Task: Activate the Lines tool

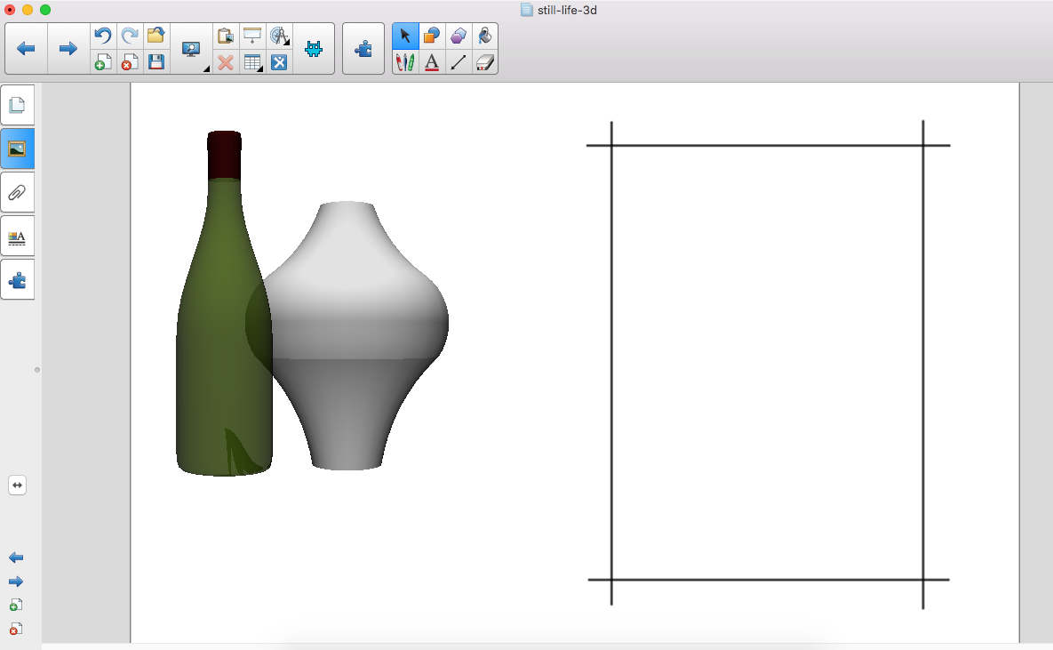Action: click(x=459, y=62)
